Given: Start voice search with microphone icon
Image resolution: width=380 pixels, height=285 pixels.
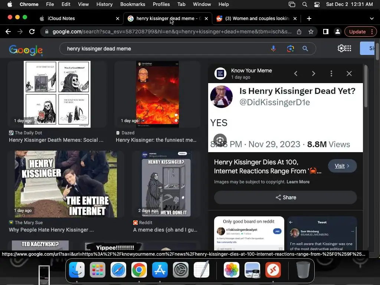Looking at the screenshot, I should [273, 49].
